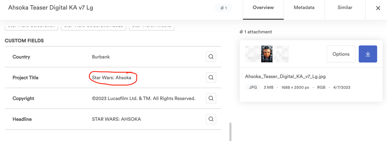The image size is (387, 141).
Task: Select the RGB color mode text
Action: (321, 87)
